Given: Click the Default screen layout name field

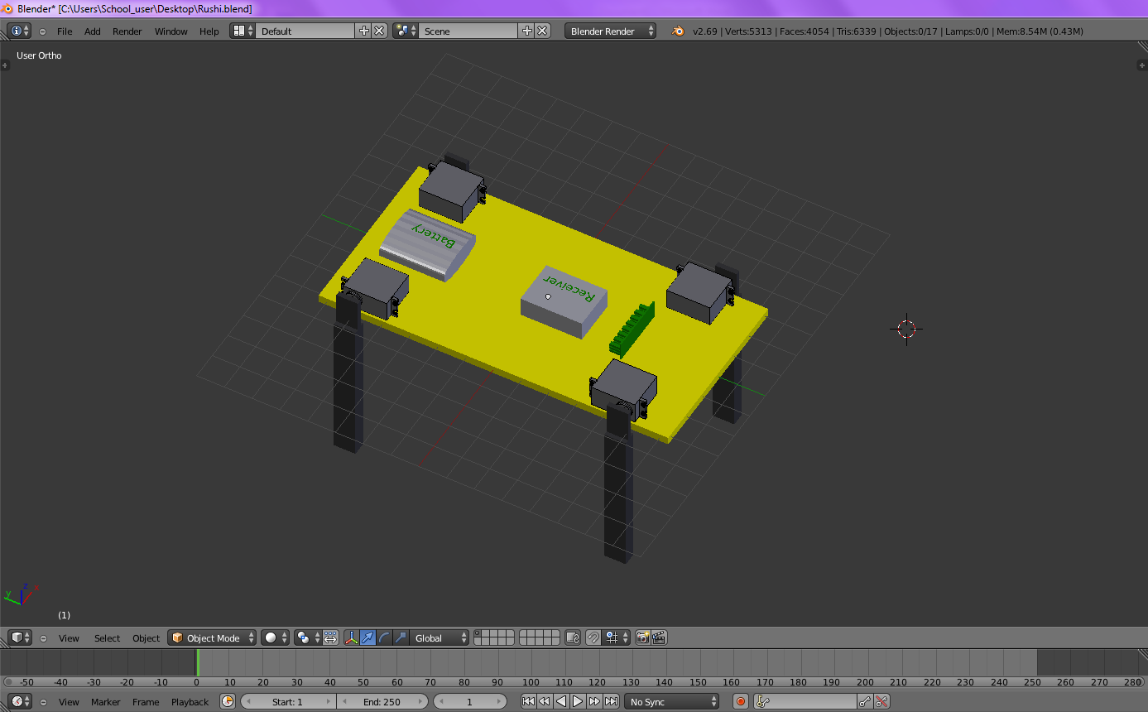Looking at the screenshot, I should coord(305,31).
